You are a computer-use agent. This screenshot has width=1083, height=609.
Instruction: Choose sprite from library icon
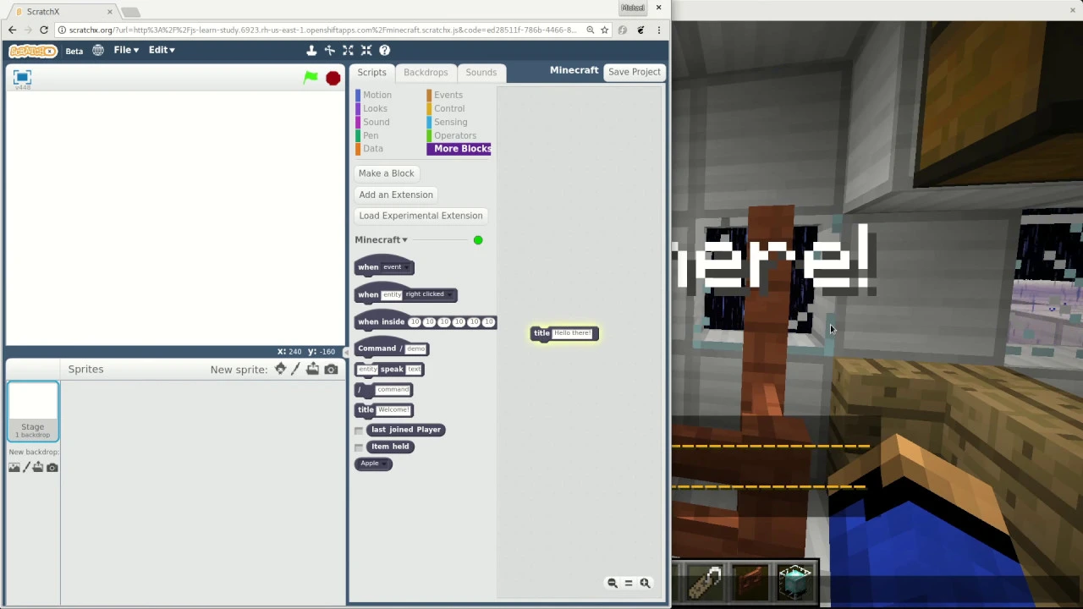pos(281,369)
